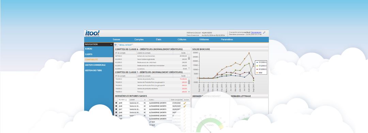Sort by the Numéro column arrow
This screenshot has height=133, width=368.
[x=126, y=100]
